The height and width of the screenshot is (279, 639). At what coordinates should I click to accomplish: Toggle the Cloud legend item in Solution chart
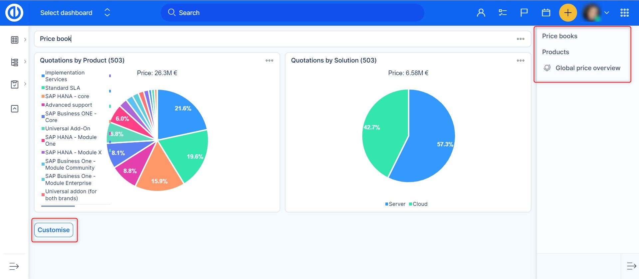click(418, 204)
